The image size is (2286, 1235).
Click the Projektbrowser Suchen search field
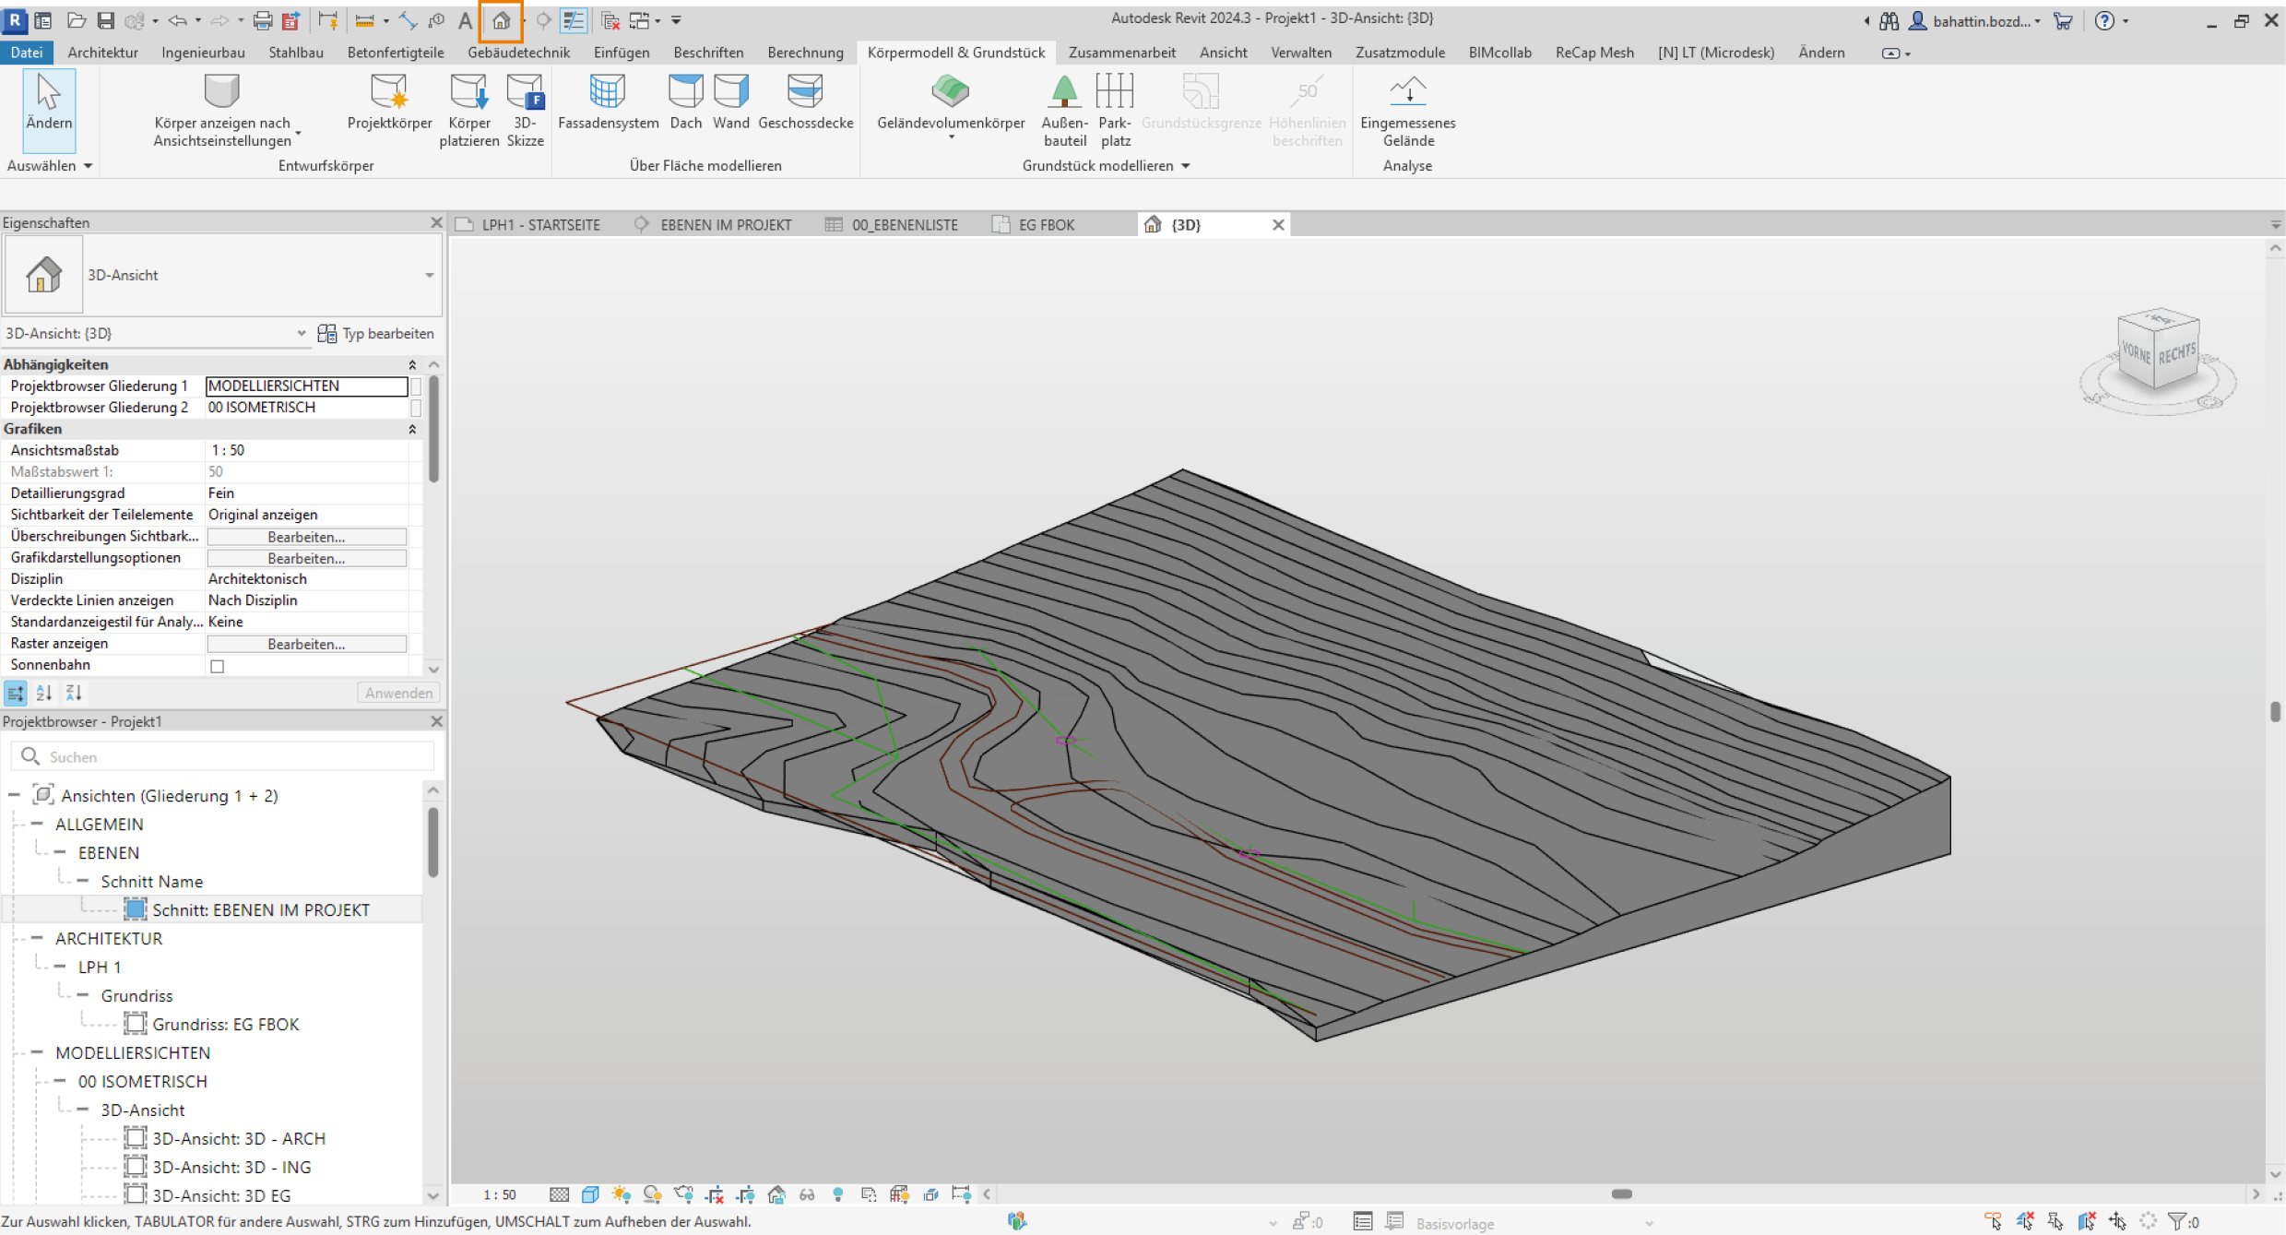222,756
